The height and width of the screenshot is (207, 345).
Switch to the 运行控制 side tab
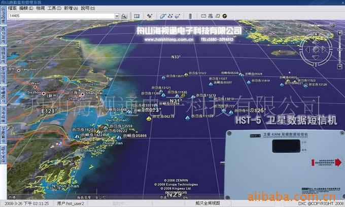coord(3,15)
